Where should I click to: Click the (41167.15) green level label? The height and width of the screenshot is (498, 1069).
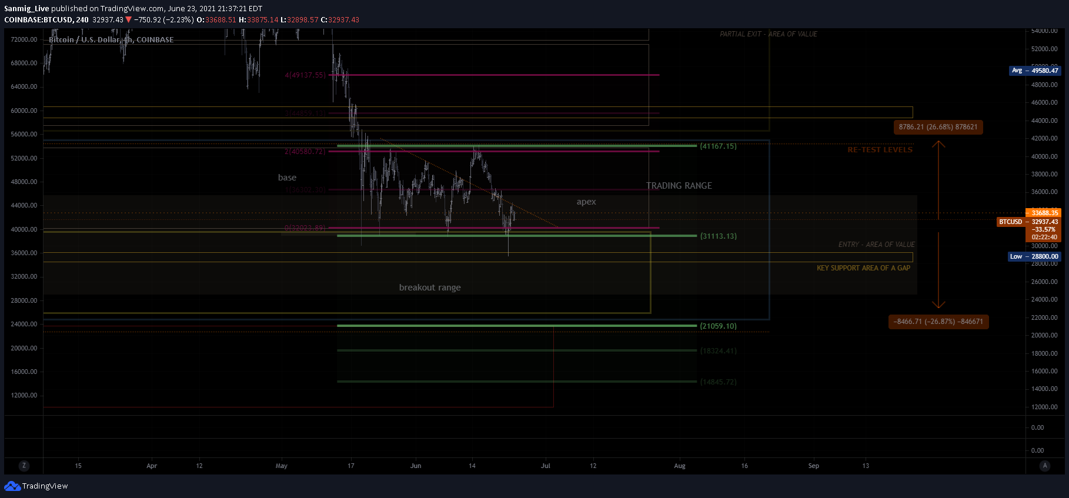[x=718, y=146]
